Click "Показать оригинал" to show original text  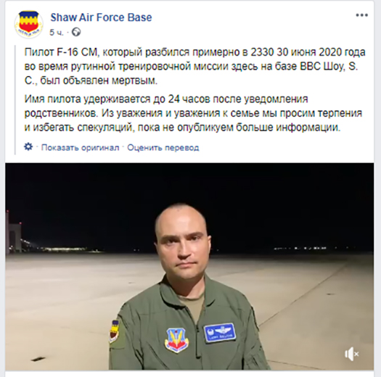click(x=80, y=148)
